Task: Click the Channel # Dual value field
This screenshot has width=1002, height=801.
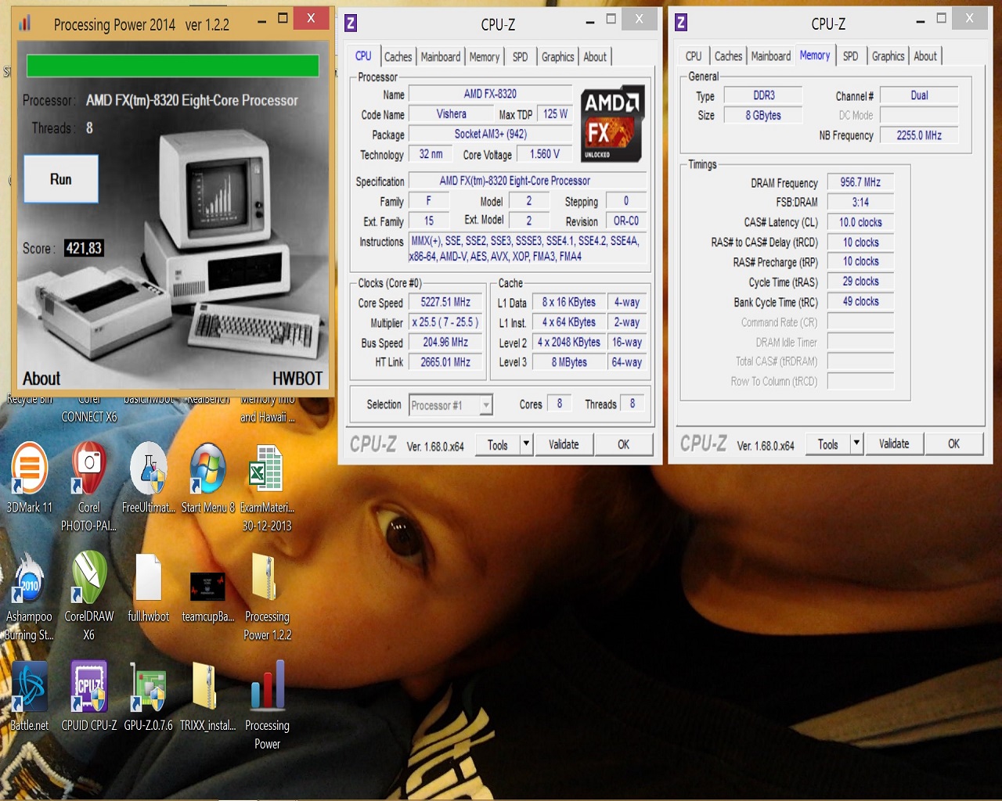Action: (919, 95)
